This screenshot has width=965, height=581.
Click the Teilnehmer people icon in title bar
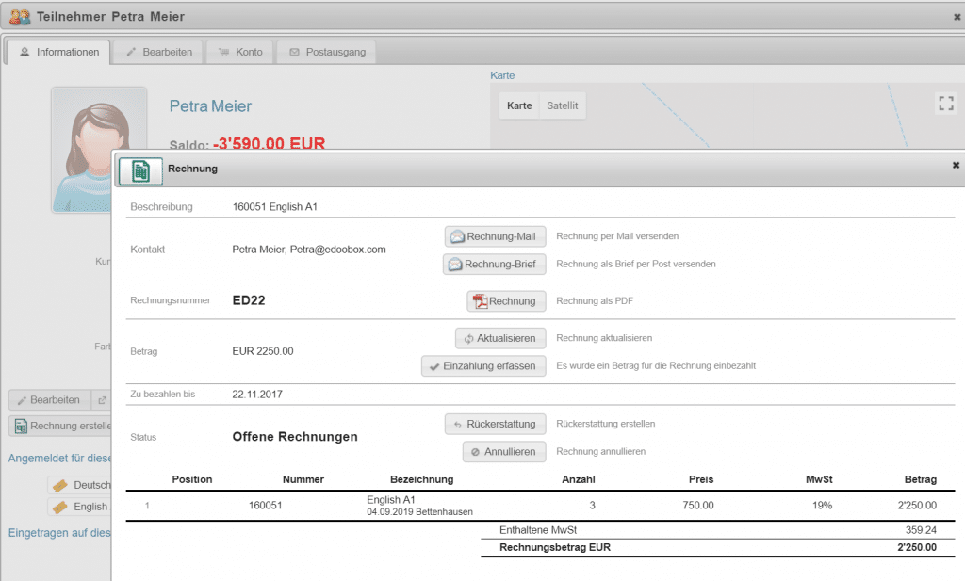click(20, 17)
